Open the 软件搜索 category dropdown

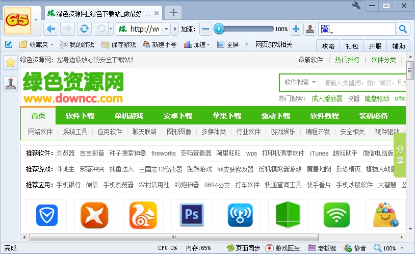pos(300,82)
